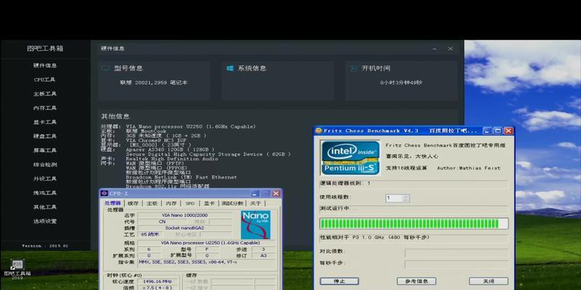
Task: Close the 硬件信息 window
Action: (450, 49)
